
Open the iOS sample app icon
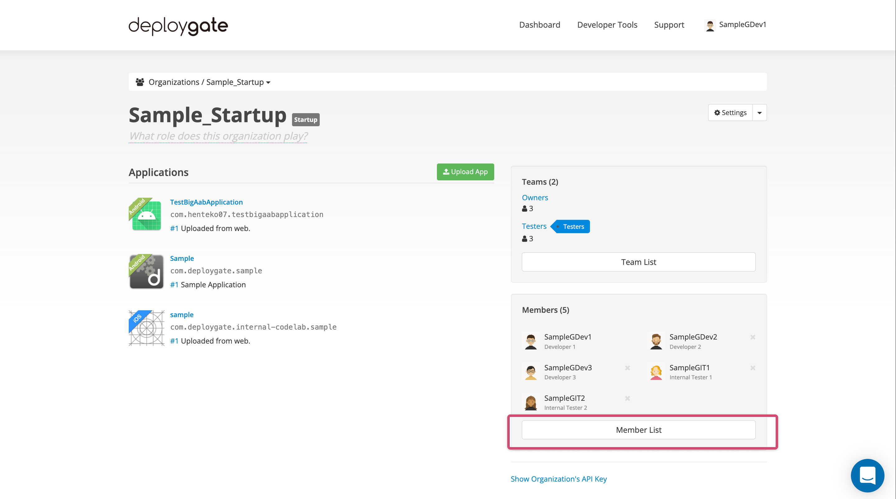(x=146, y=328)
